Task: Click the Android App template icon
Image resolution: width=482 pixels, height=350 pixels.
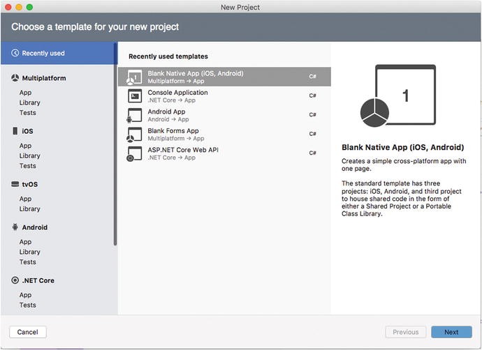Action: tap(134, 116)
